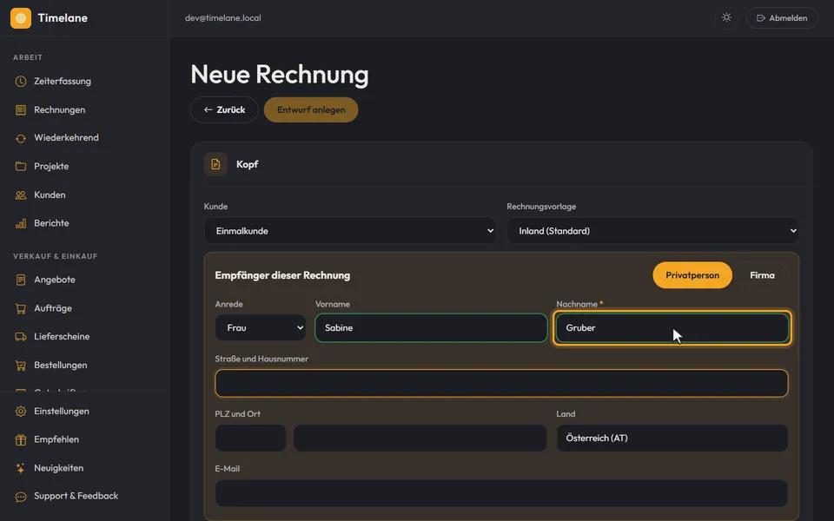Click the Timelane logo icon
Image resolution: width=834 pixels, height=521 pixels.
21,18
